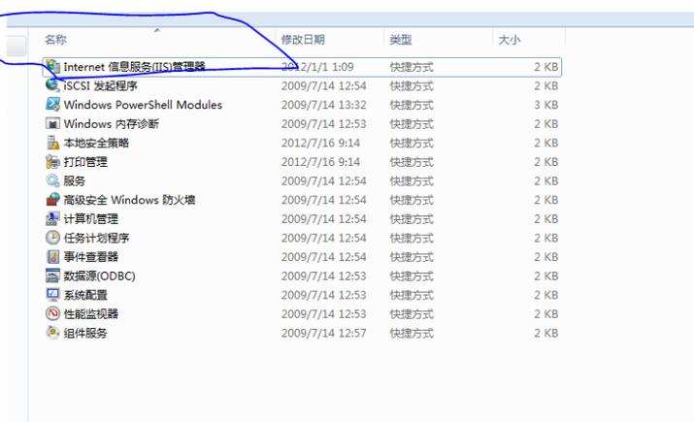Click the 性能监视器 gauge icon
Image resolution: width=694 pixels, height=422 pixels.
tap(52, 313)
